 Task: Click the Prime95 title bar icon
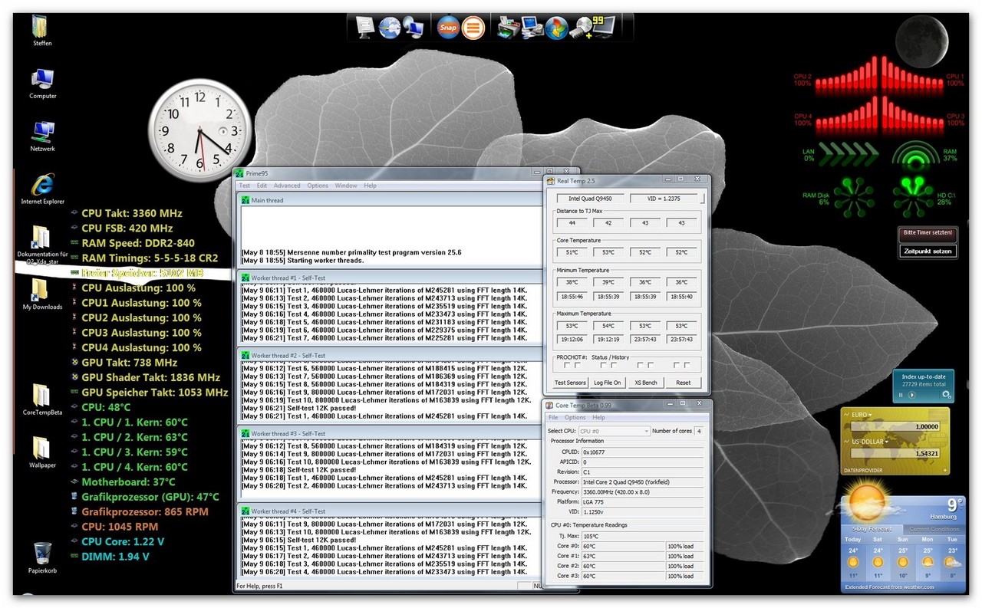click(x=239, y=174)
